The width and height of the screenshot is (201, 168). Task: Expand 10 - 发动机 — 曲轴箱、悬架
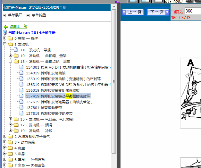(x=10, y=55)
